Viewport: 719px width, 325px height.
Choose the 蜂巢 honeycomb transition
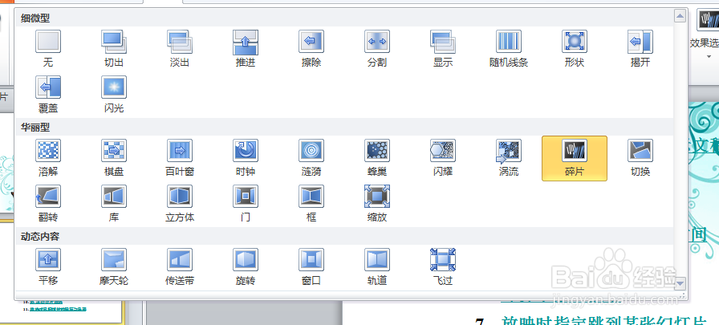[377, 158]
